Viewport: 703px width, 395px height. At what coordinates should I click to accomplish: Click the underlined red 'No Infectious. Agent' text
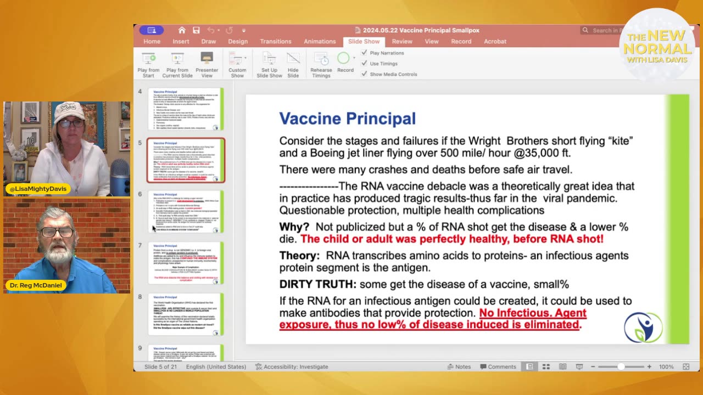pyautogui.click(x=533, y=313)
